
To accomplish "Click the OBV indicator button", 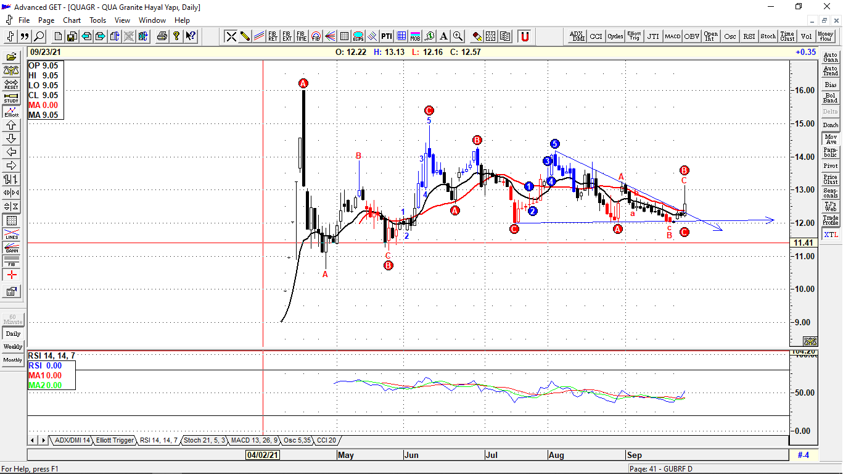I will click(691, 36).
